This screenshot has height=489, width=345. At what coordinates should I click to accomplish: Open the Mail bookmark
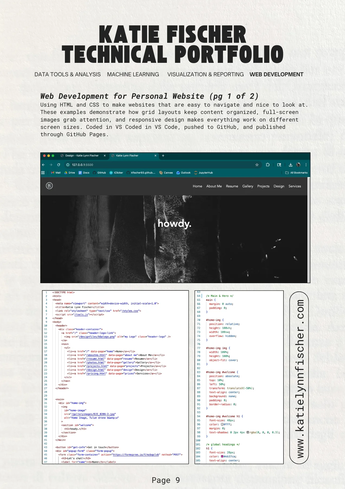coord(56,173)
